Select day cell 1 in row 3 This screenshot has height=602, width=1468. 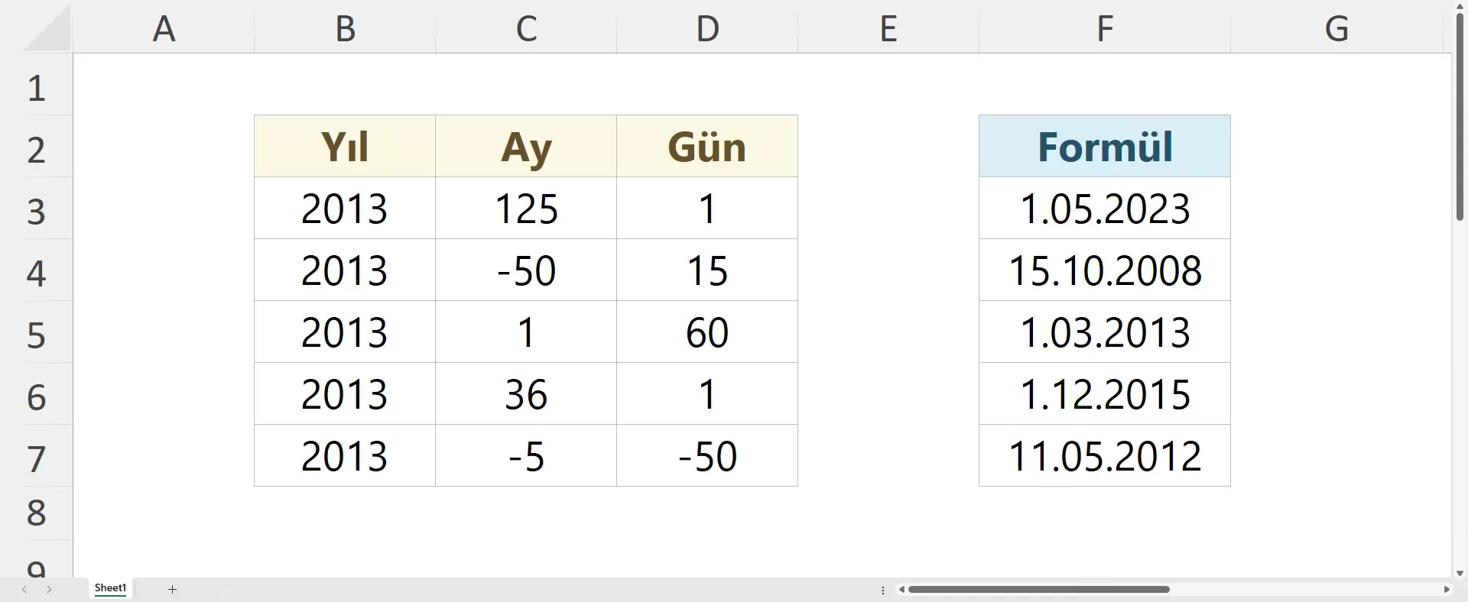(707, 209)
